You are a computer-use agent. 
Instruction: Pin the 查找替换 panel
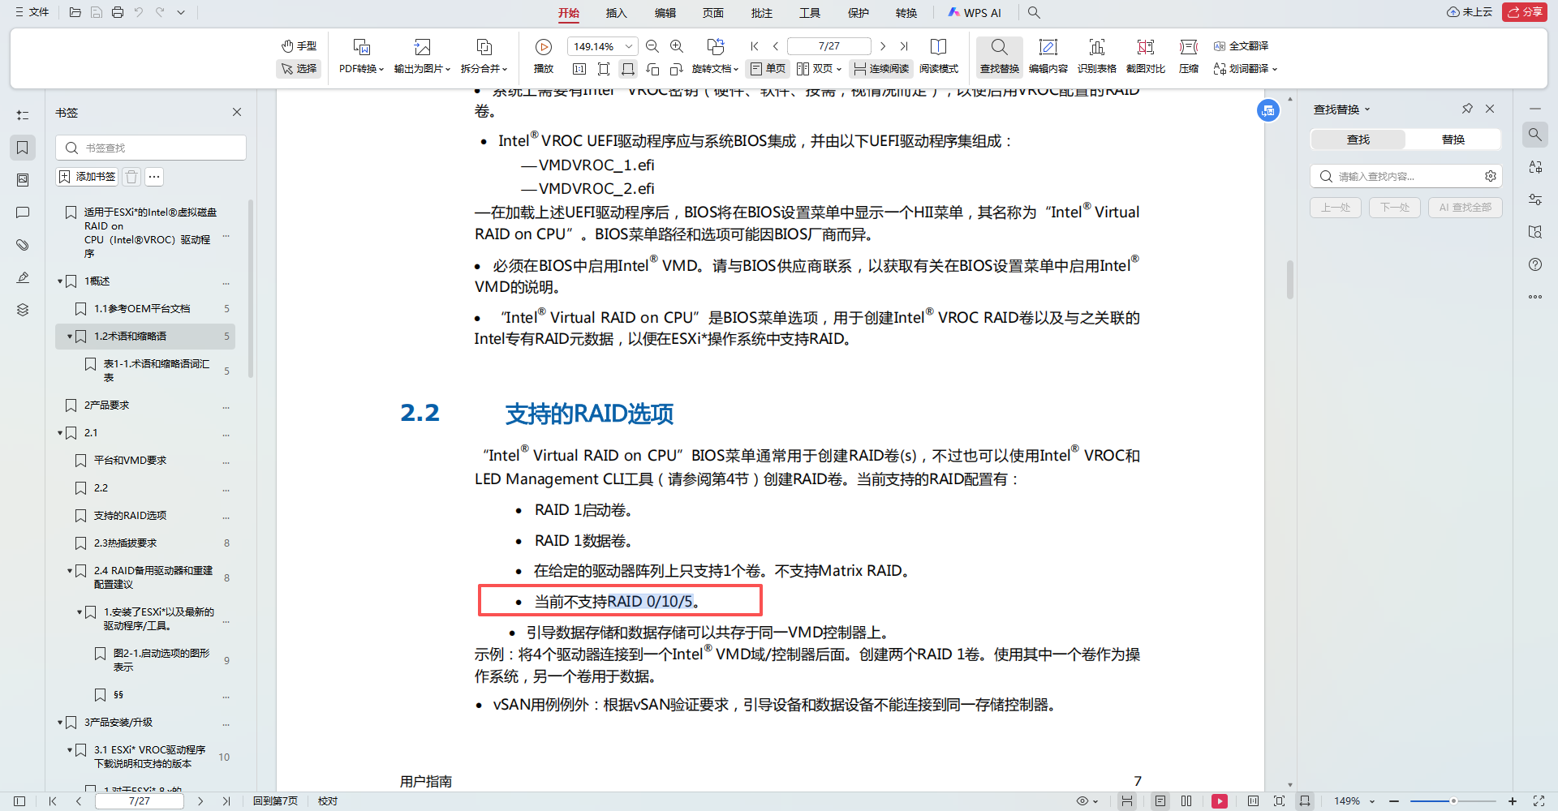click(x=1467, y=109)
